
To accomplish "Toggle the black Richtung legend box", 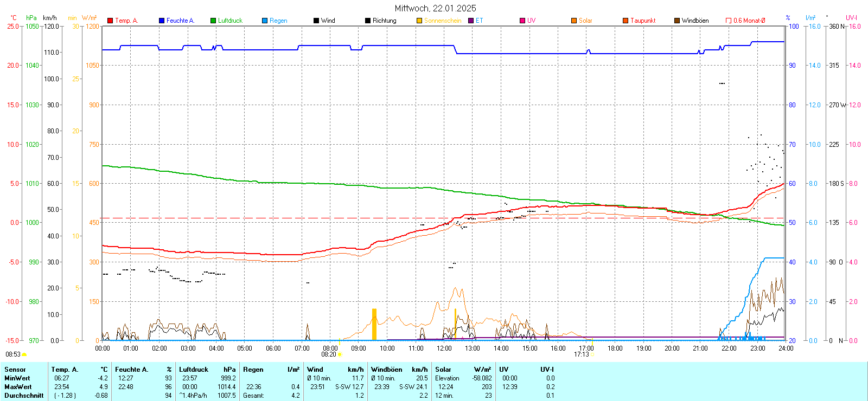I will 368,21.
